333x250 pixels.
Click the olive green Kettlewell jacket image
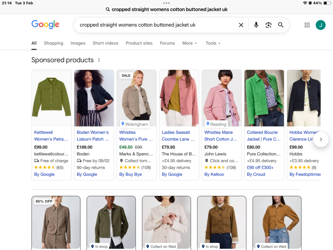click(51, 98)
